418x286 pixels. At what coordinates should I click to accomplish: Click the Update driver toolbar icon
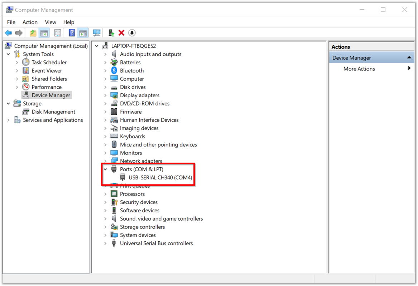coord(111,33)
